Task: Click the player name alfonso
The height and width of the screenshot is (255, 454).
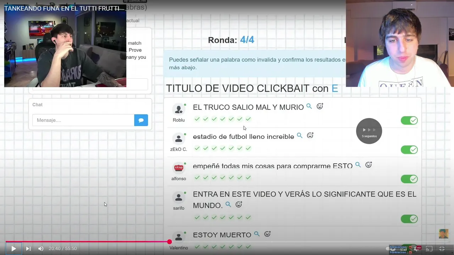Action: pos(179,179)
